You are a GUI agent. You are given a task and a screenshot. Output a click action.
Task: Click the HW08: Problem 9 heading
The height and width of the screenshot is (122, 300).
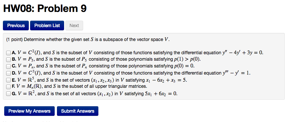pyautogui.click(x=45, y=9)
